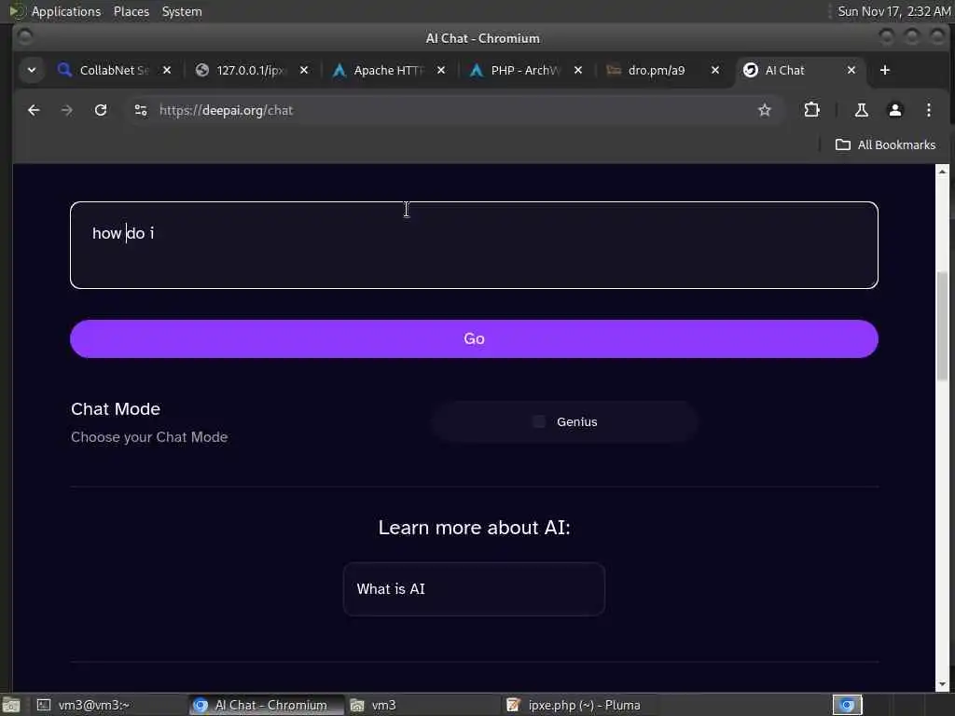Select AI Chat - Chromium taskbar entry

266,705
